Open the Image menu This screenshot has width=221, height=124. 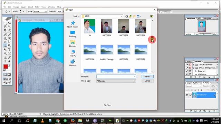(16, 7)
